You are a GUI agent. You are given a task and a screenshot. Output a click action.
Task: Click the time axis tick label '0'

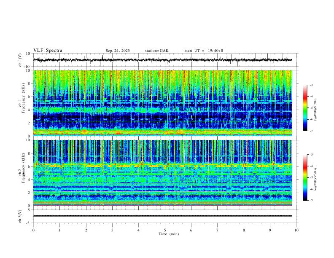click(33, 230)
